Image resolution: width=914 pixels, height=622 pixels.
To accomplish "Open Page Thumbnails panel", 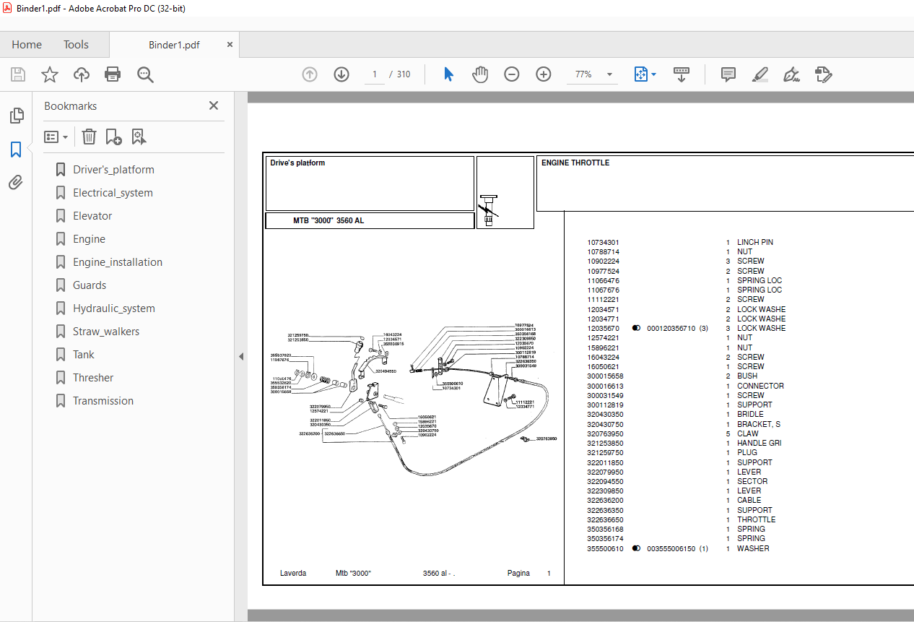I will [x=16, y=116].
